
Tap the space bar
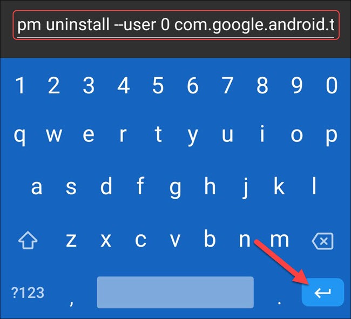pos(175,292)
